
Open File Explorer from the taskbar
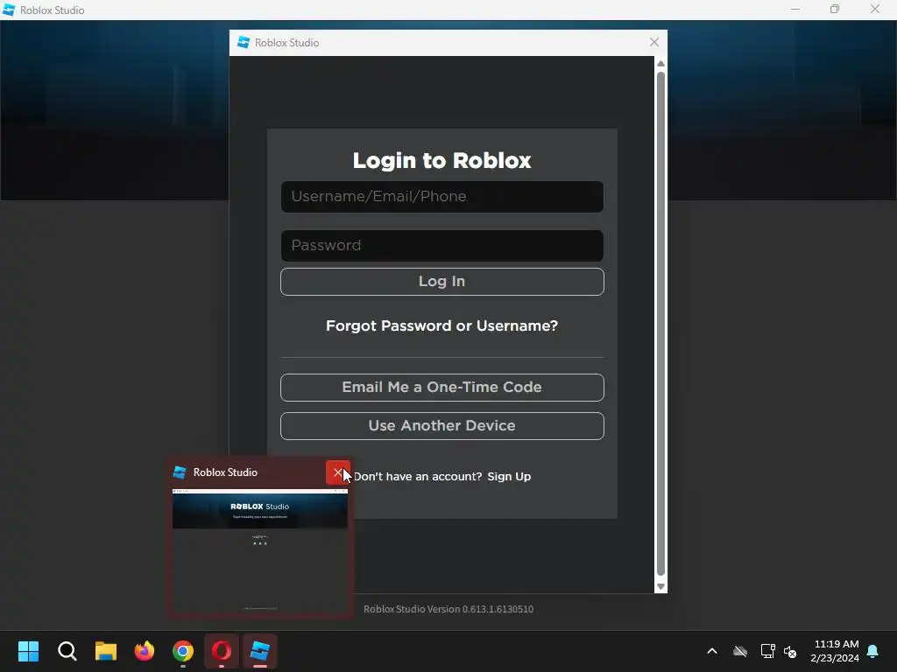(106, 651)
